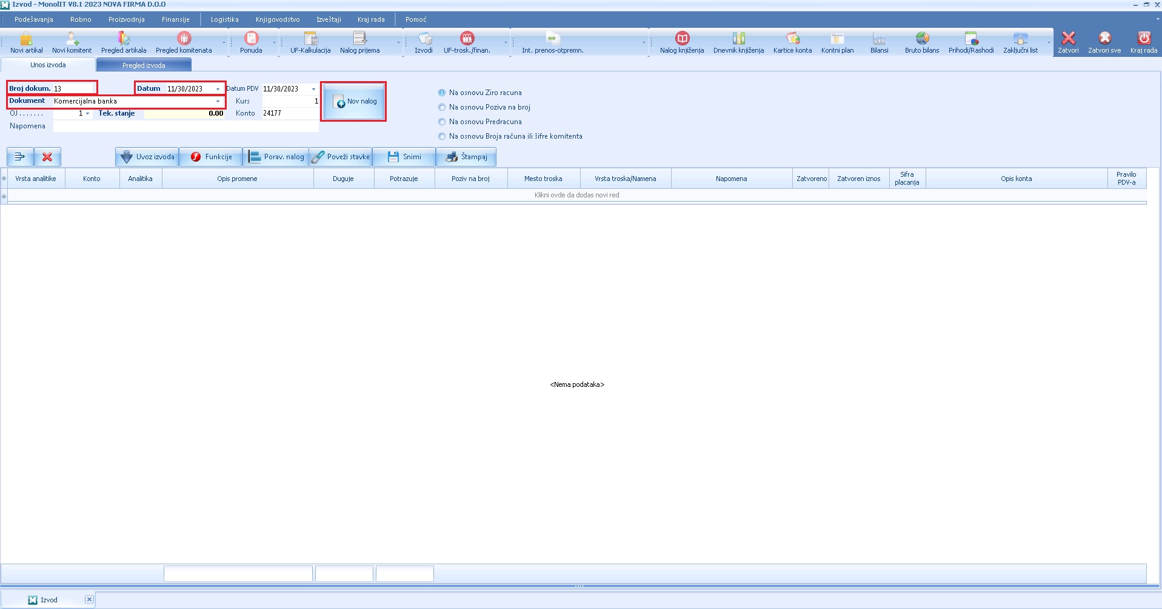Click the Snimi save button
Viewport: 1162px width, 609px height.
pyautogui.click(x=404, y=157)
